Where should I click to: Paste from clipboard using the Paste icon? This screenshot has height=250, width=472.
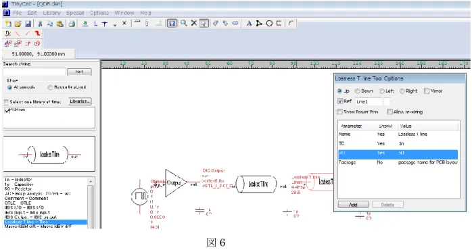[60, 24]
